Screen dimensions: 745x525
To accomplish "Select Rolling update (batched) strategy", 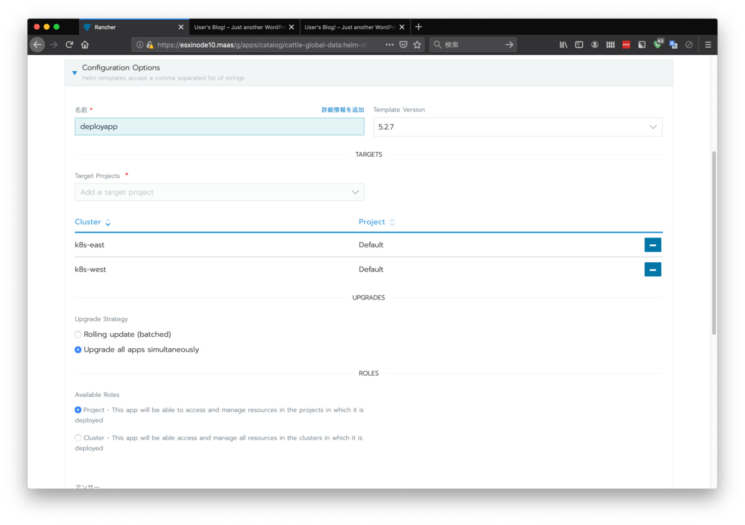I will click(78, 335).
